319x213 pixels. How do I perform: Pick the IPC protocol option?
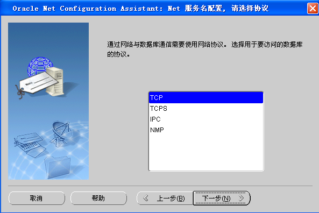click(206, 119)
